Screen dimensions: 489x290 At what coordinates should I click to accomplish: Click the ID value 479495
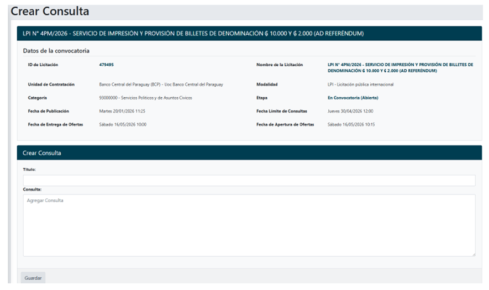click(x=106, y=65)
